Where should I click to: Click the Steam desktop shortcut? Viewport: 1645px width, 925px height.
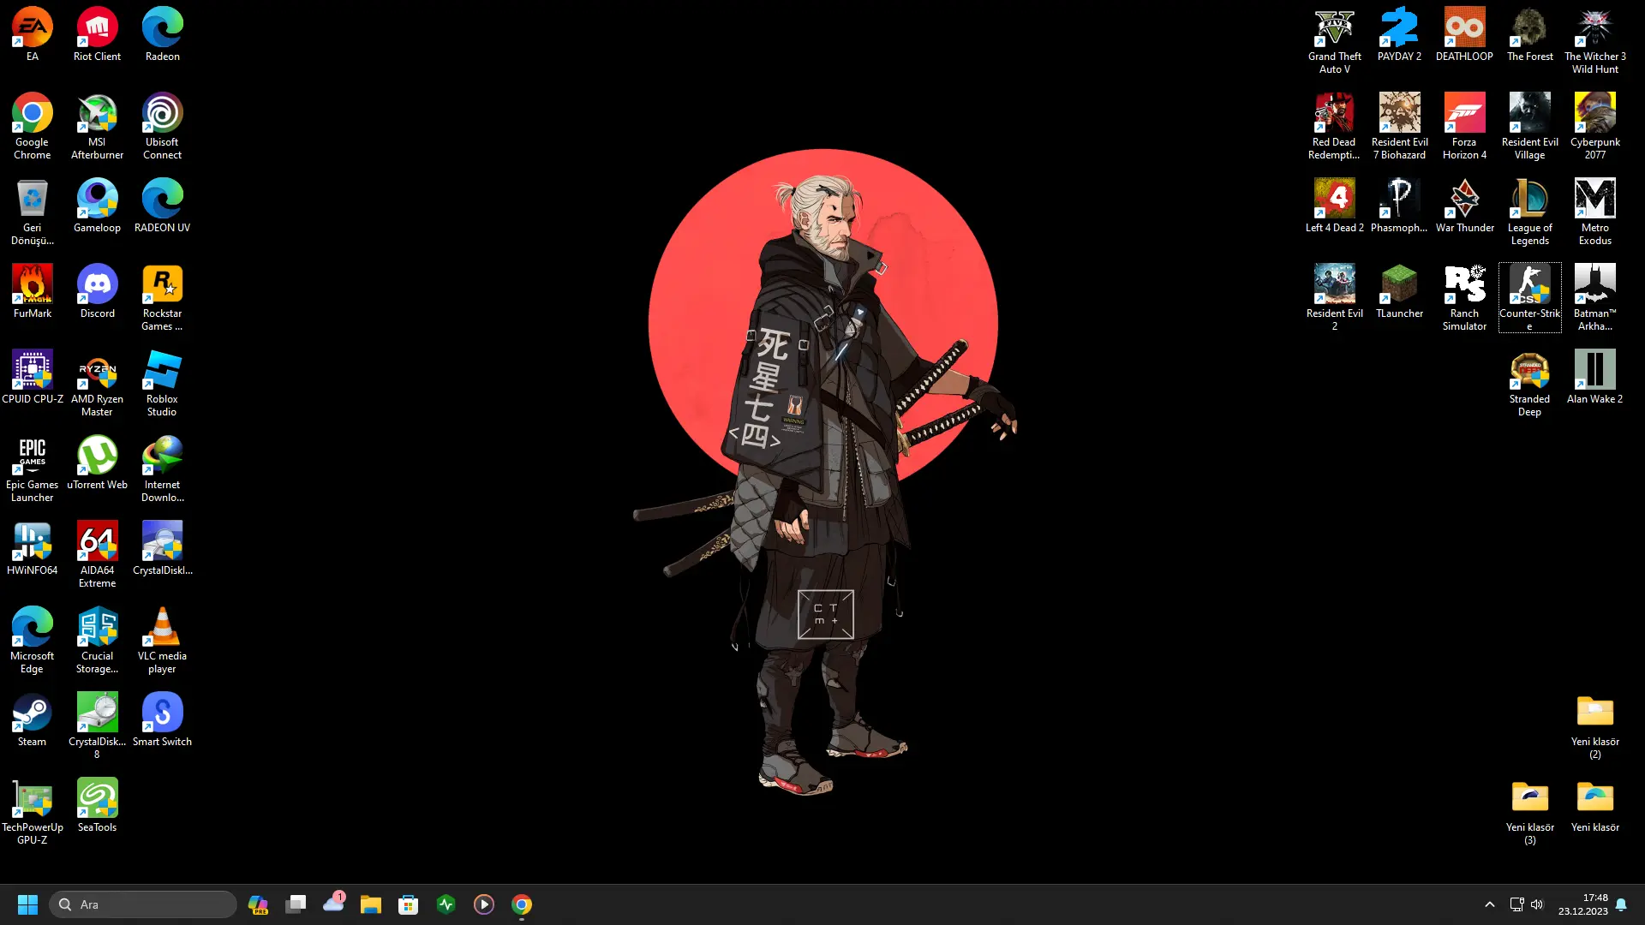tap(33, 719)
